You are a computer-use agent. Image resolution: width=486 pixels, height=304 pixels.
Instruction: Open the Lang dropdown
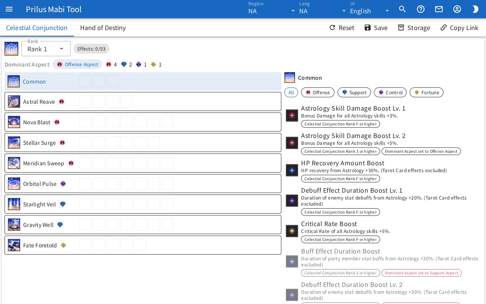pyautogui.click(x=323, y=9)
